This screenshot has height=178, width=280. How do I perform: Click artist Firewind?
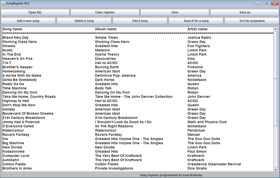coord(195,67)
